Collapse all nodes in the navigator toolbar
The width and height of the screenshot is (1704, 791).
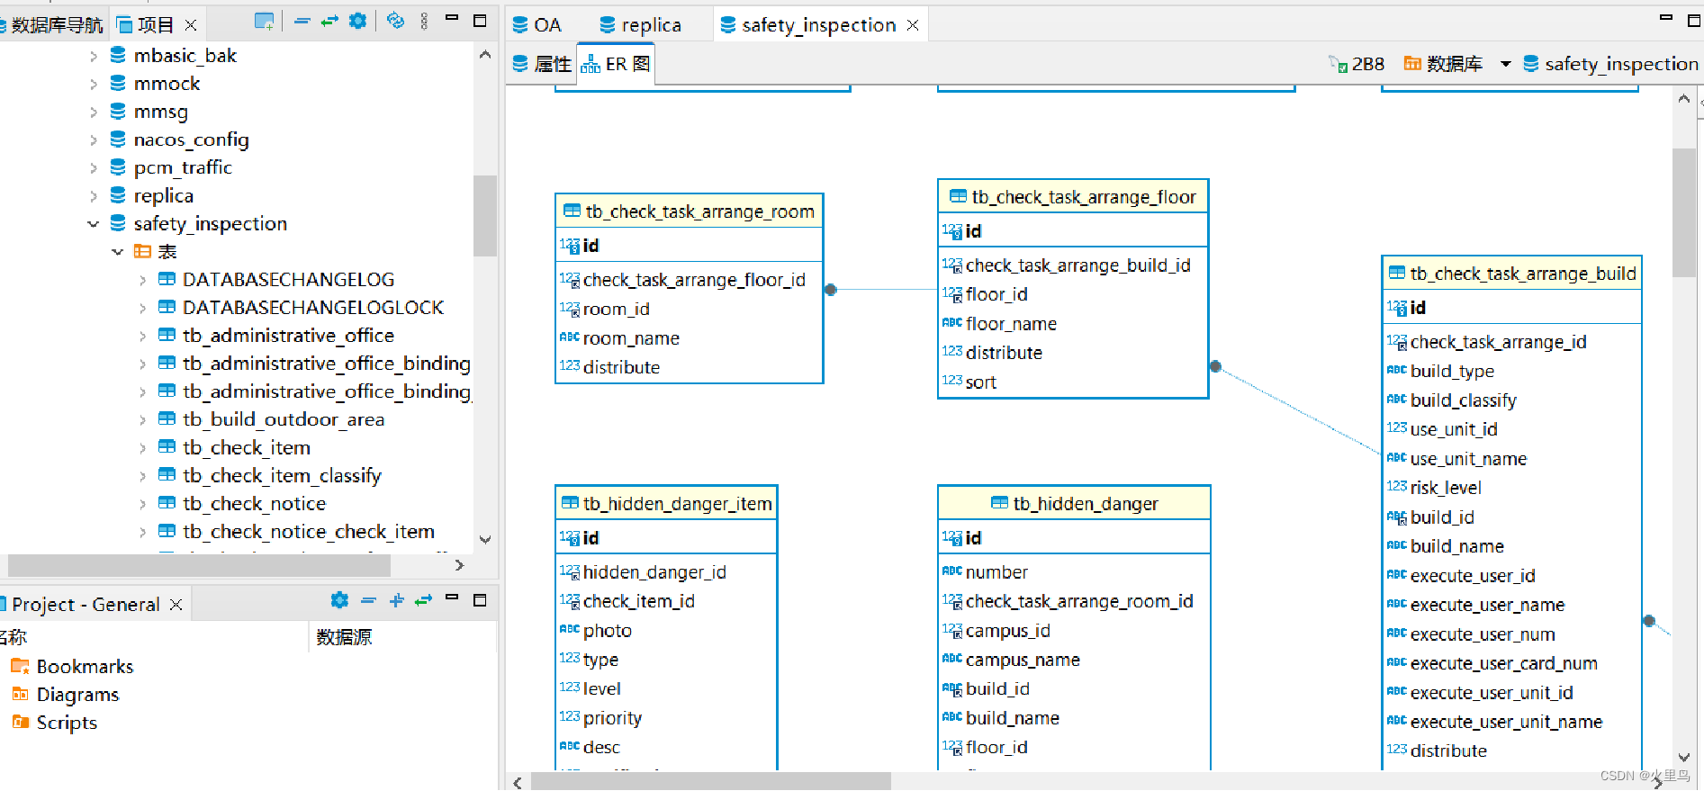click(x=302, y=22)
